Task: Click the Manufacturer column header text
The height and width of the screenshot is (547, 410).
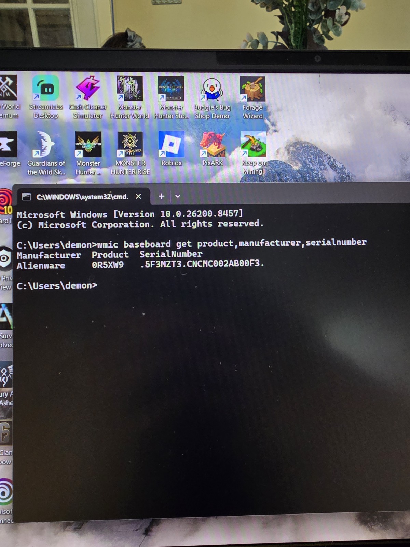Action: (49, 255)
